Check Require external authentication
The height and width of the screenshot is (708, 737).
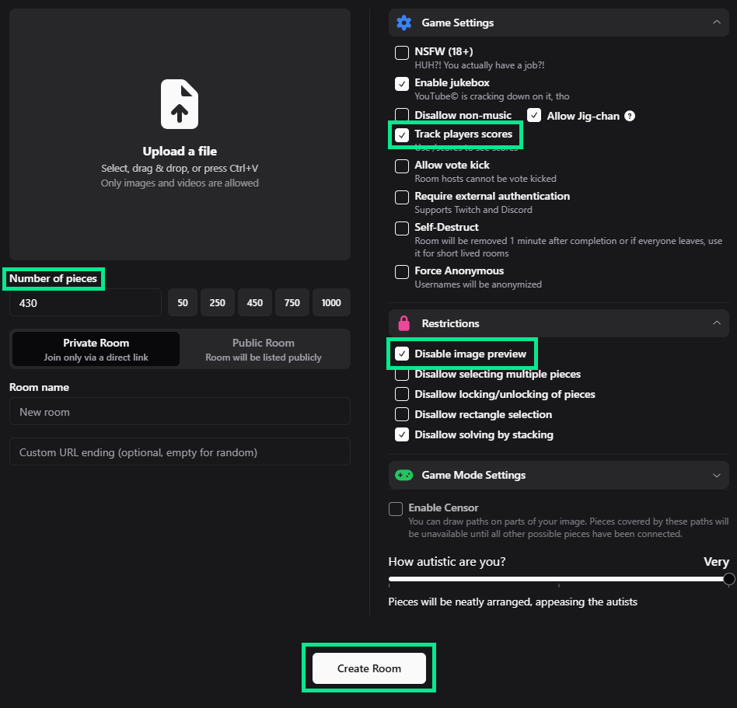tap(402, 197)
